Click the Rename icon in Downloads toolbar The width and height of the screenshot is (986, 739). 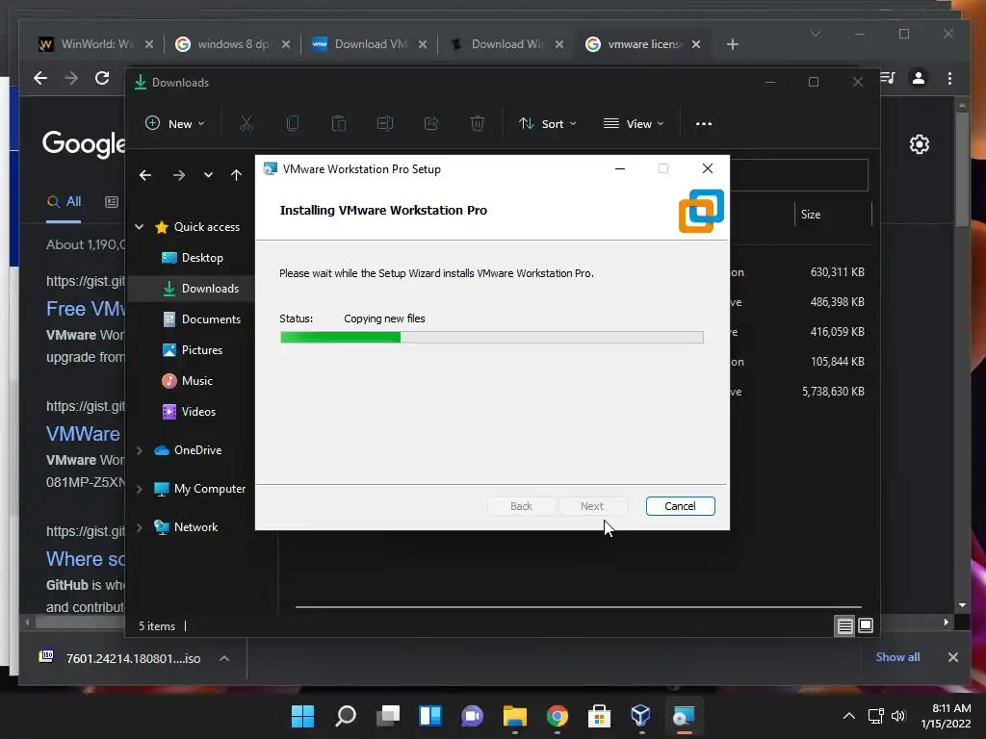tap(385, 124)
